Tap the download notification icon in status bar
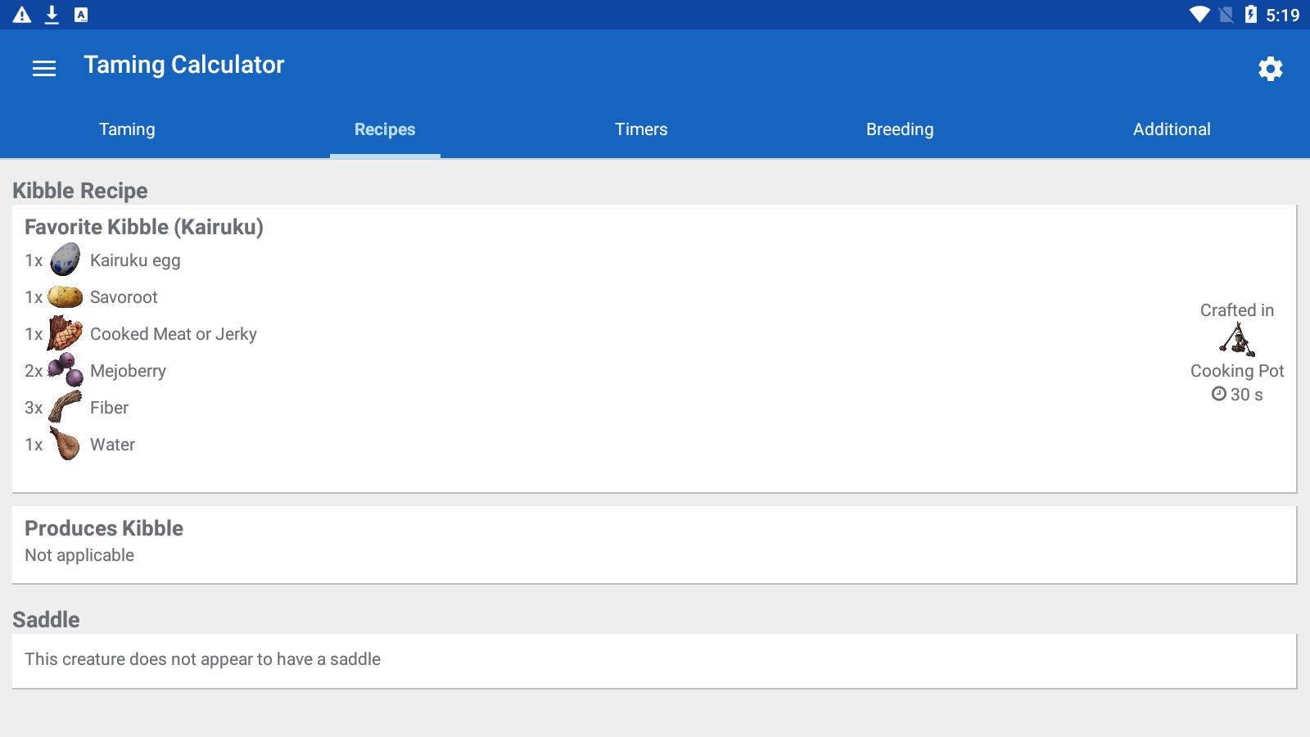Image resolution: width=1310 pixels, height=737 pixels. pyautogui.click(x=52, y=15)
